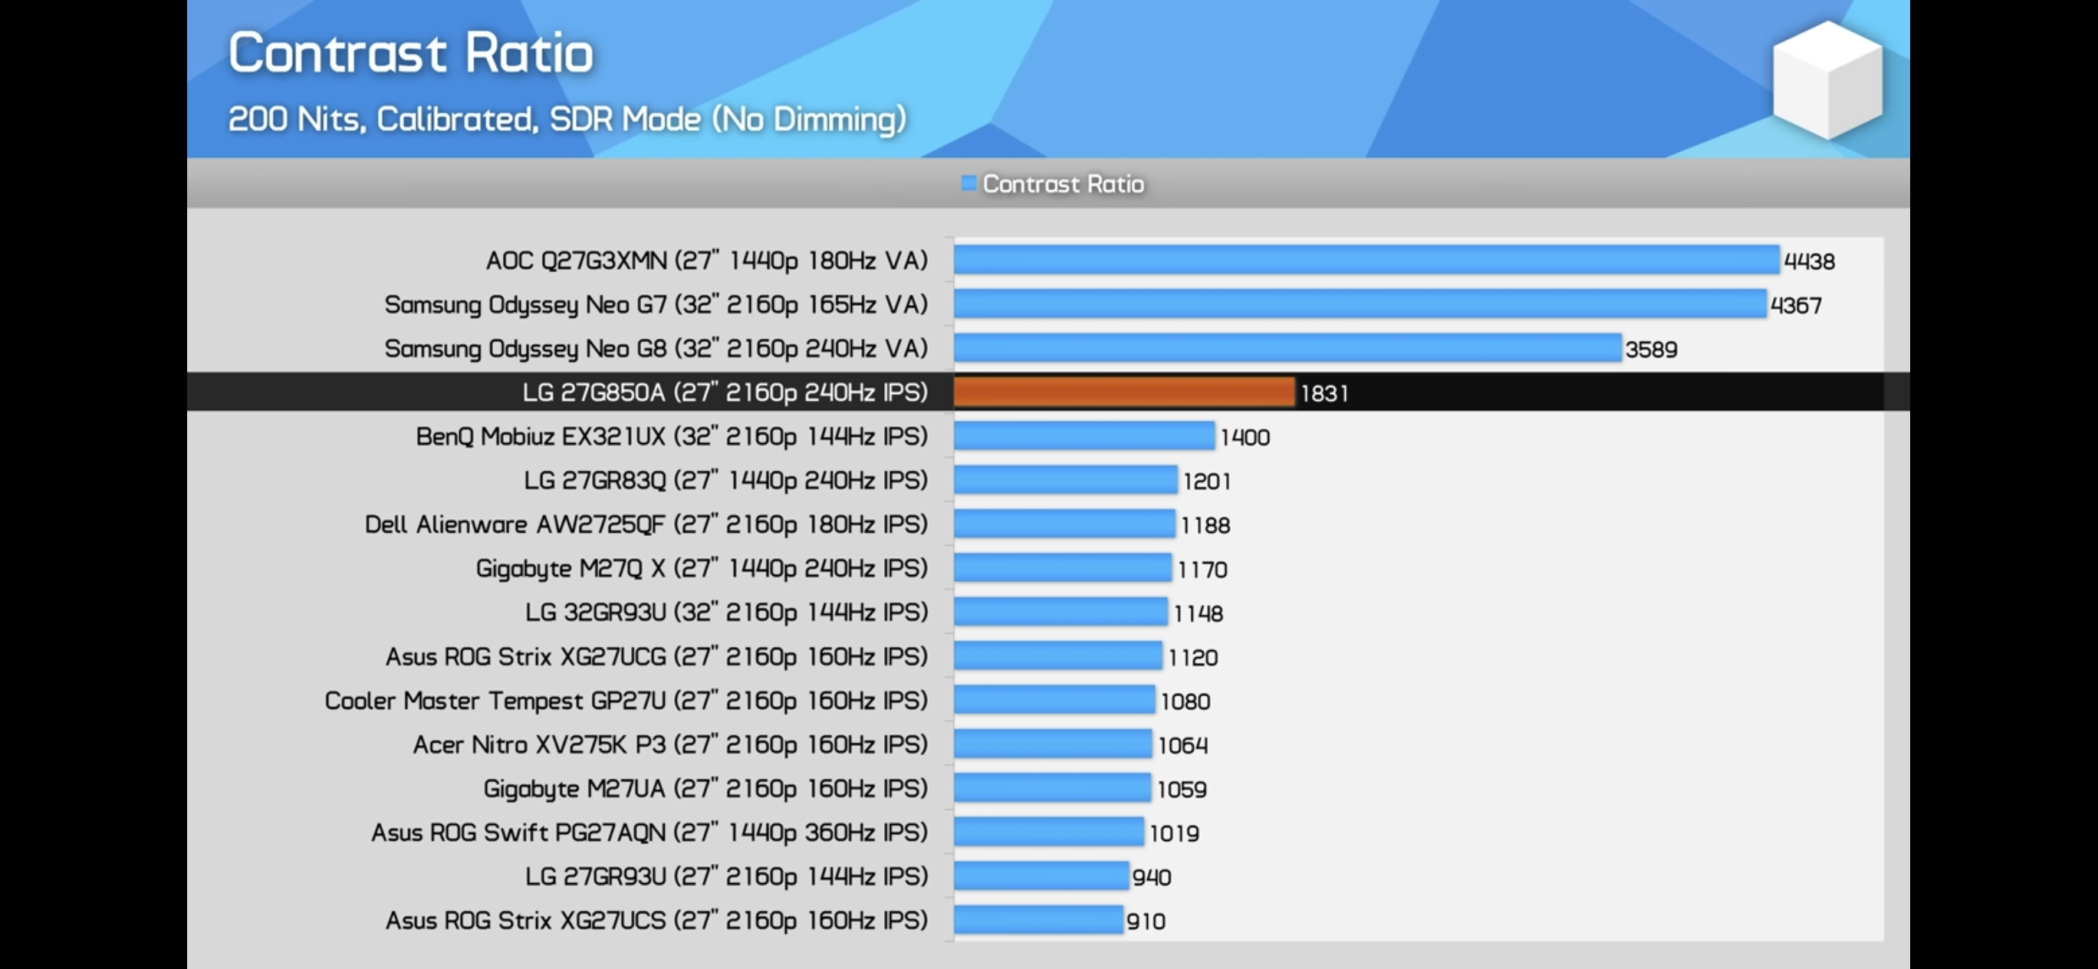2098x969 pixels.
Task: Select the LG 27GR93U label
Action: coord(726,876)
